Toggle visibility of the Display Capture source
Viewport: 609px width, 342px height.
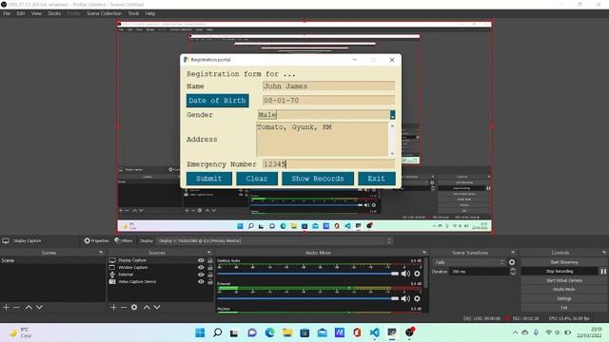click(x=201, y=260)
